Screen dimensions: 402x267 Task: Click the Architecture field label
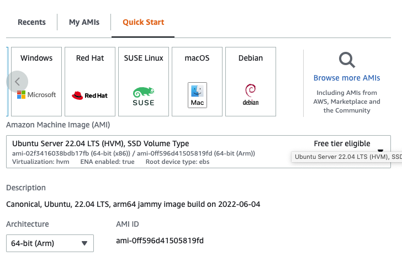(x=28, y=224)
